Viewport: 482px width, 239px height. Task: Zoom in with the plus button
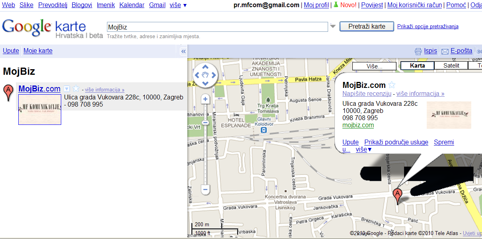[x=205, y=99]
